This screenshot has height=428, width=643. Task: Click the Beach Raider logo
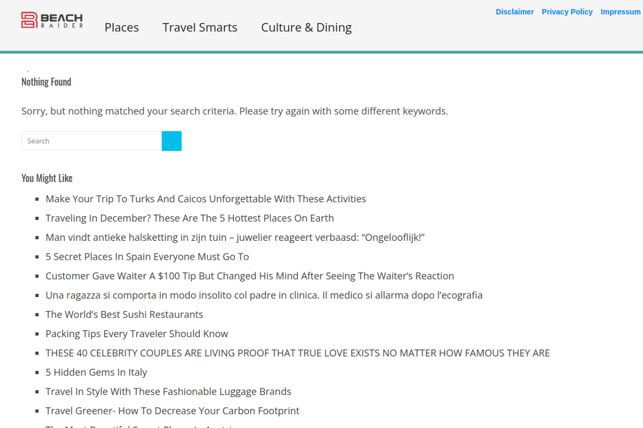click(52, 20)
